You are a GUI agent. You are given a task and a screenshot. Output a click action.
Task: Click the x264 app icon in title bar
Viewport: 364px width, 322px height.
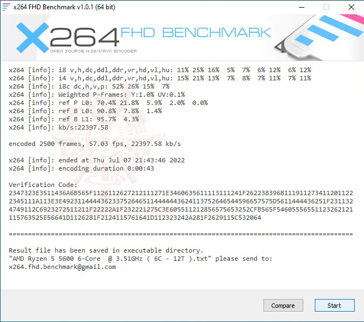tap(6, 7)
